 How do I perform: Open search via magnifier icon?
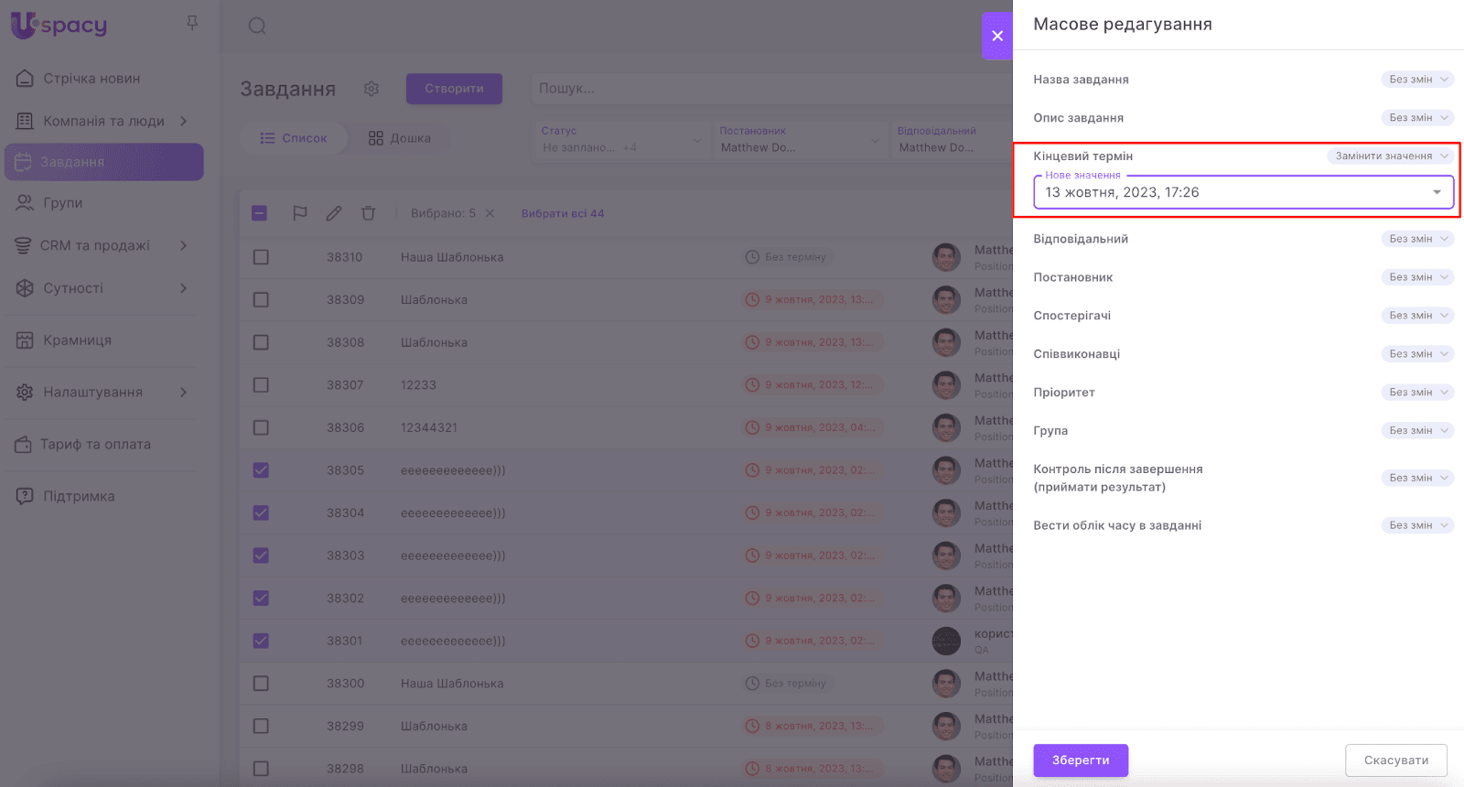[257, 26]
